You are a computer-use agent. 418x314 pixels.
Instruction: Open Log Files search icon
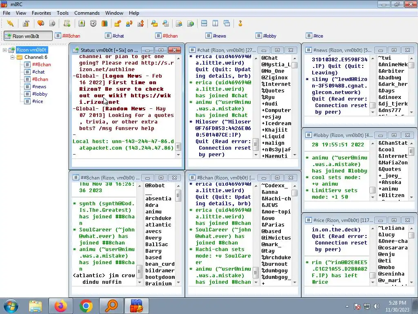pos(166,23)
